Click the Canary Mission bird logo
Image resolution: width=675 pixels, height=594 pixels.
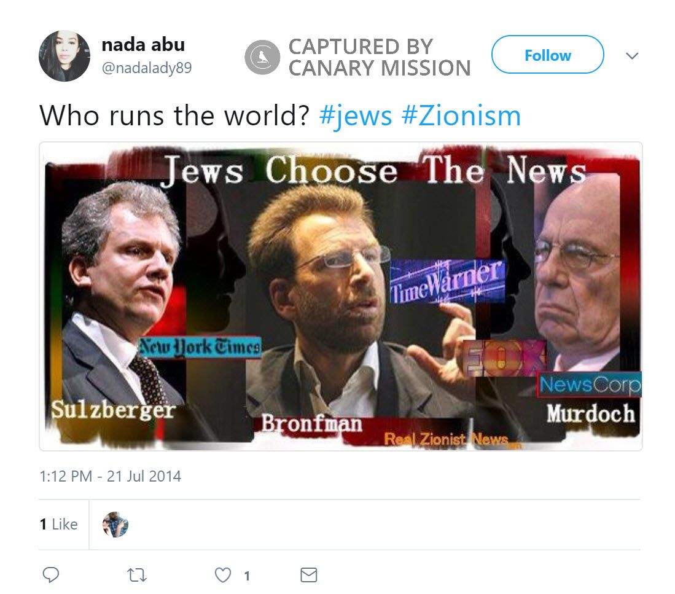(x=262, y=57)
